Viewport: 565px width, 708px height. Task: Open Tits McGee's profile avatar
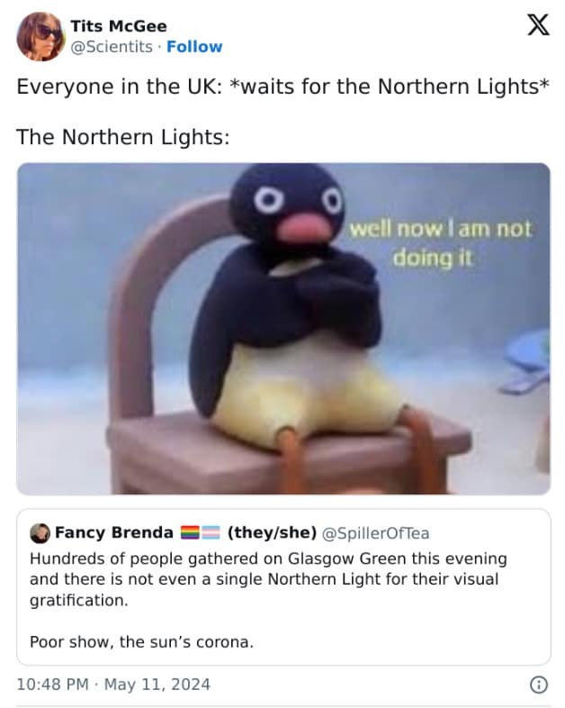[40, 37]
